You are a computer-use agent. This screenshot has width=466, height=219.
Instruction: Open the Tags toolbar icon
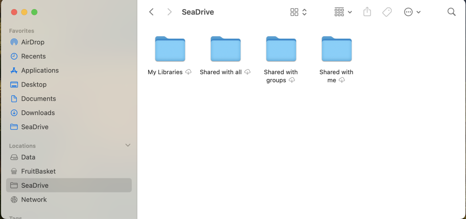[387, 12]
